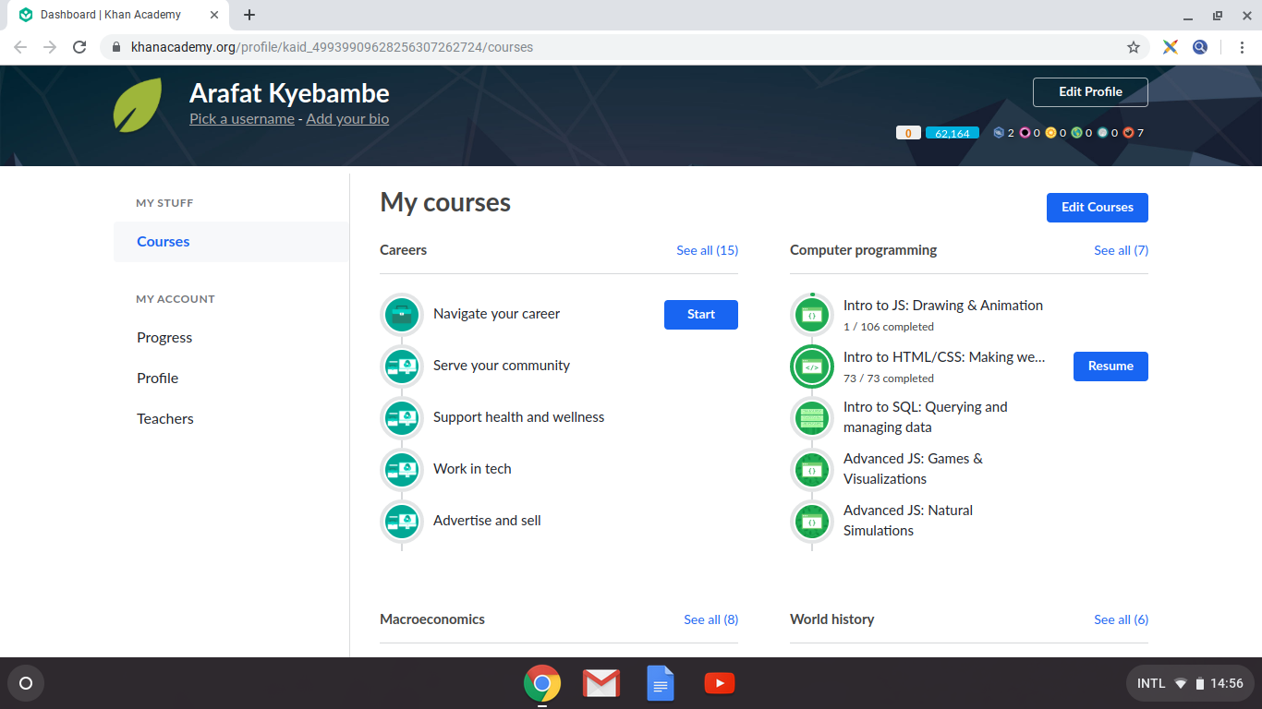1262x709 pixels.
Task: See all 7 Computer programming courses
Action: click(1122, 250)
